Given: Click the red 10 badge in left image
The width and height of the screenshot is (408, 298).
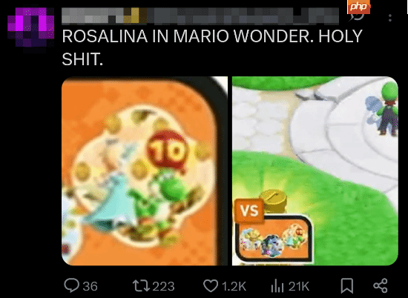Looking at the screenshot, I should click(x=167, y=150).
